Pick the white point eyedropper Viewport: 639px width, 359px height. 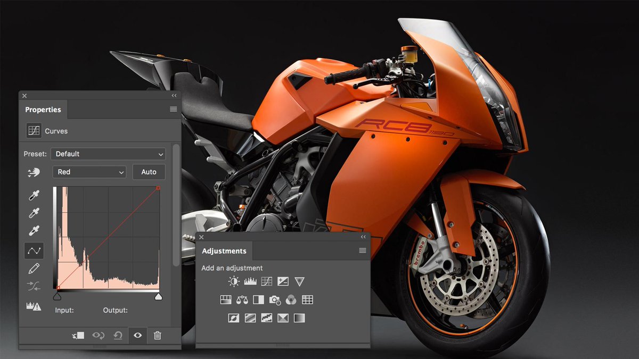(x=34, y=231)
